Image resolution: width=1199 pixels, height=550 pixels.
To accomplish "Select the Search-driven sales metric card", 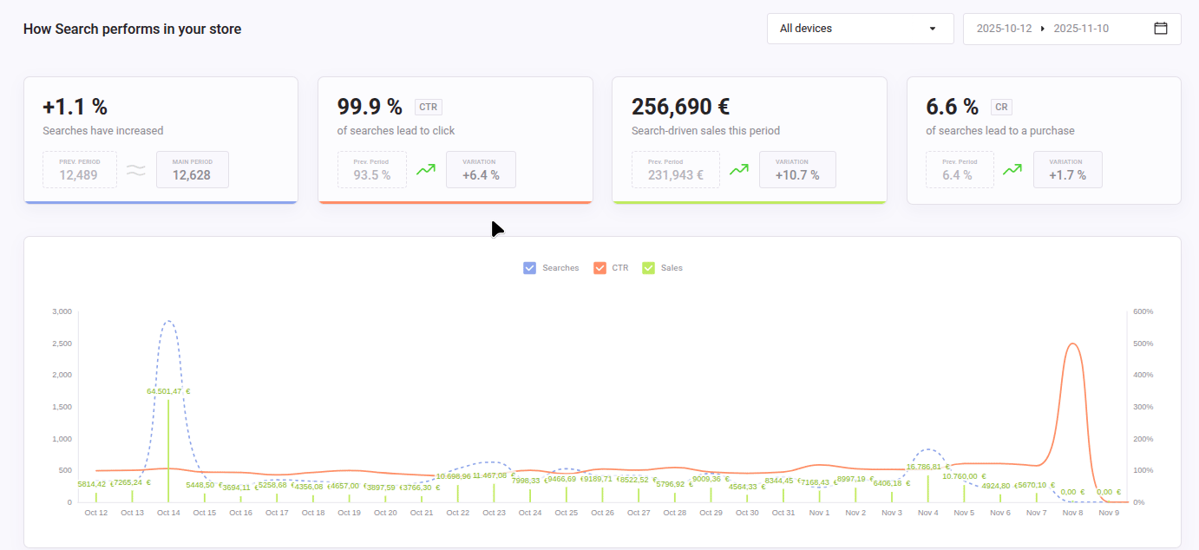I will click(x=750, y=140).
